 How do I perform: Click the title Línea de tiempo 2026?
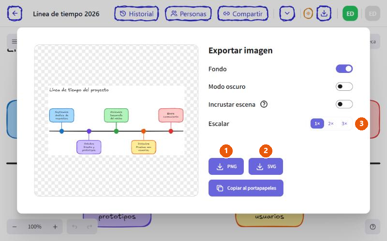66,14
